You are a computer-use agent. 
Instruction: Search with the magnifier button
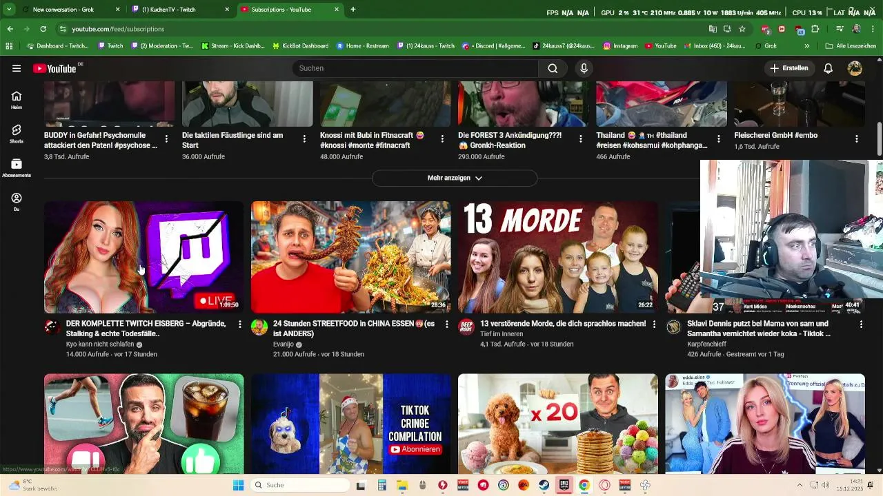pyautogui.click(x=553, y=68)
